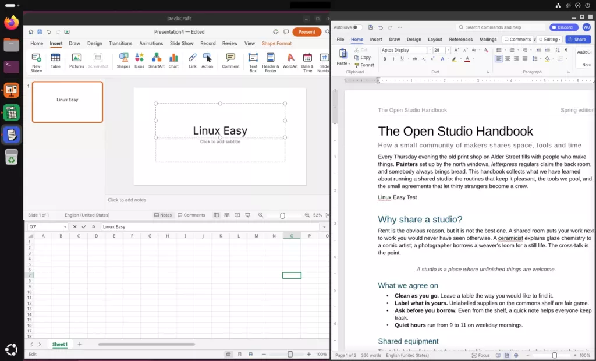Click the home icon in DeckCraft
Screen dimensions: 596x361
(x=31, y=32)
